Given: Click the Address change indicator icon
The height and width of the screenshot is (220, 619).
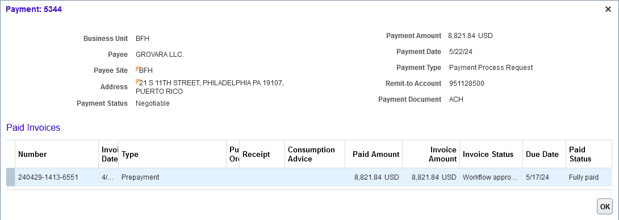Looking at the screenshot, I should pos(137,81).
